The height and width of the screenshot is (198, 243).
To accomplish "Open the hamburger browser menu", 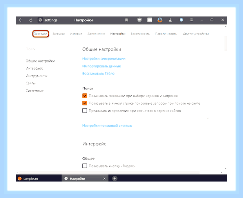I will (192, 20).
